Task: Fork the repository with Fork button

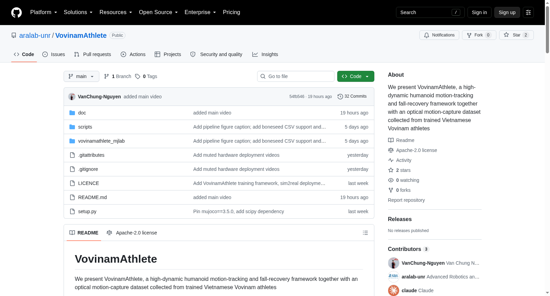Action: (479, 35)
